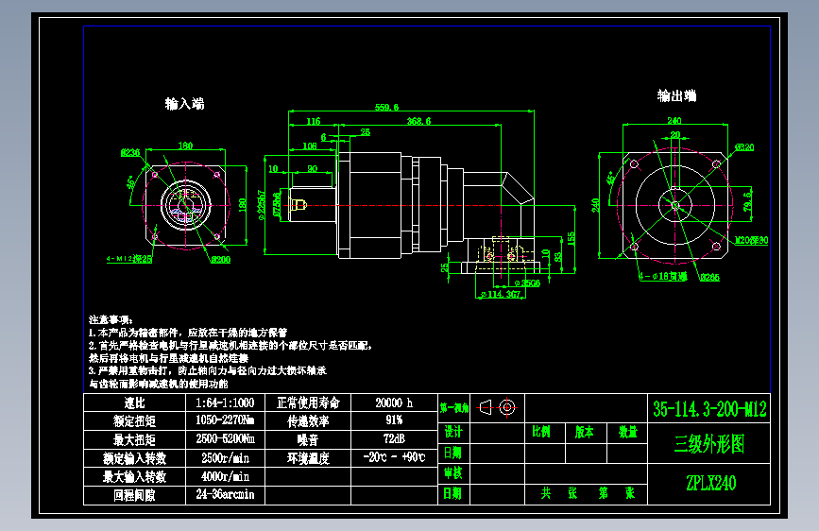Click the 24-36arcmin backlash value cell
Screen dimensions: 819x531
[225, 495]
